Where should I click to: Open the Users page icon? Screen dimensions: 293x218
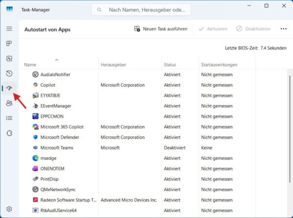9,103
